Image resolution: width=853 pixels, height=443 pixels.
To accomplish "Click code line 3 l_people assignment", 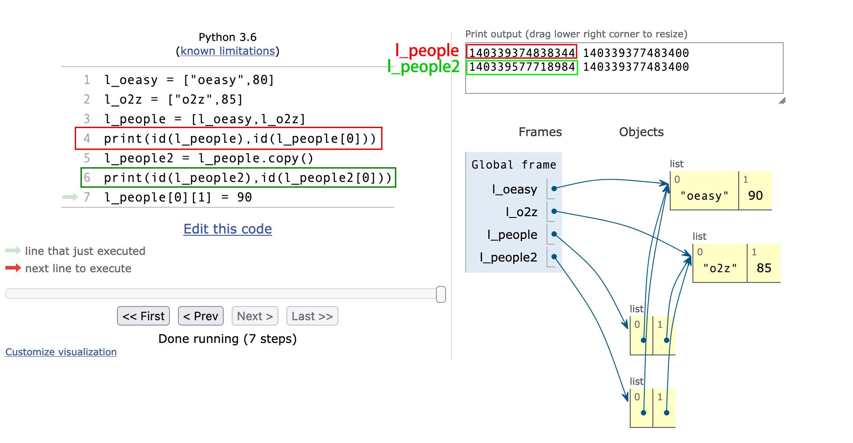I will pos(205,119).
